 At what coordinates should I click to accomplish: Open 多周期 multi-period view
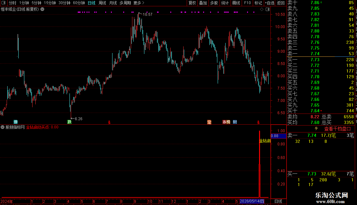pos(125,3)
